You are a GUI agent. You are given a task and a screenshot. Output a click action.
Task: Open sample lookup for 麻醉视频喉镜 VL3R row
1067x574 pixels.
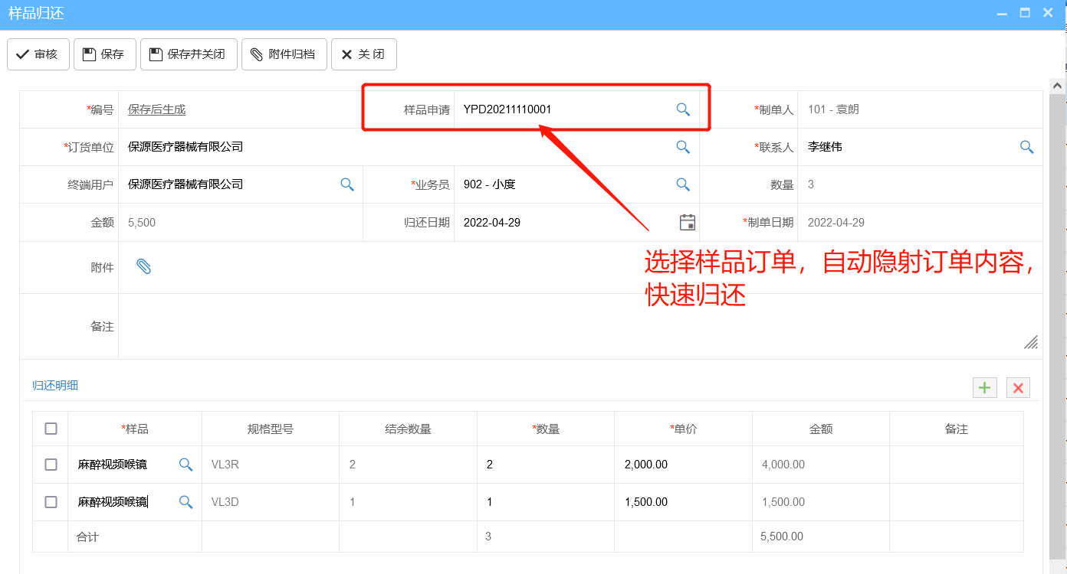(x=185, y=464)
